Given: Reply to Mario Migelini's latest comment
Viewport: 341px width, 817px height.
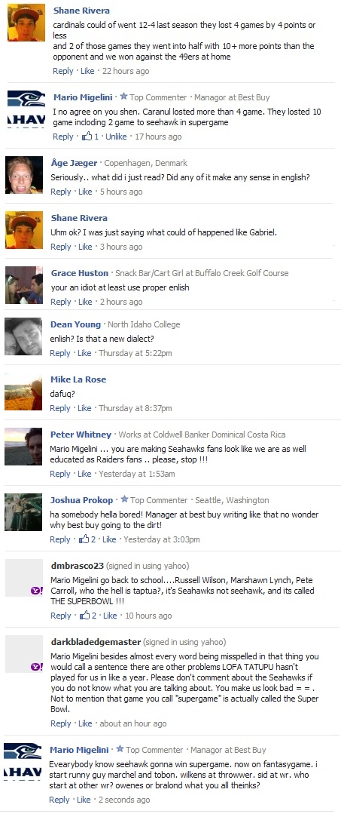Looking at the screenshot, I should pyautogui.click(x=59, y=800).
